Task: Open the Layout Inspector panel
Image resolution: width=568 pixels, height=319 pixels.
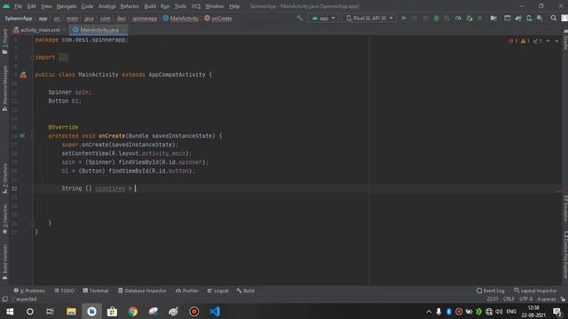Action: click(535, 291)
